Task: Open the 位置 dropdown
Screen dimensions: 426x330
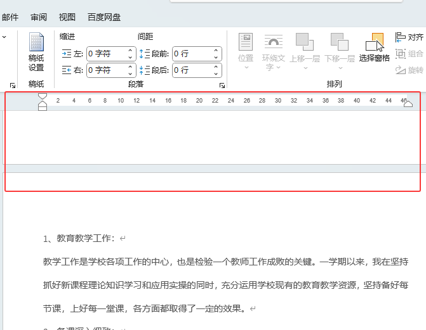Action: point(246,51)
